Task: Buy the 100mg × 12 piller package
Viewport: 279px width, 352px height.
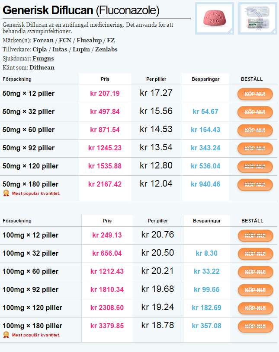Action: pos(255,235)
